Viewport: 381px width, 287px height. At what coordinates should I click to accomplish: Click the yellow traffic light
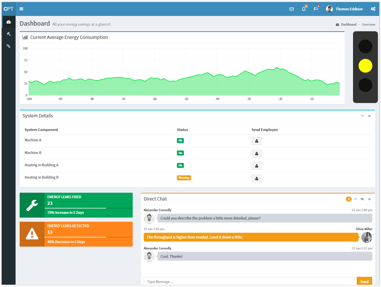tap(365, 66)
